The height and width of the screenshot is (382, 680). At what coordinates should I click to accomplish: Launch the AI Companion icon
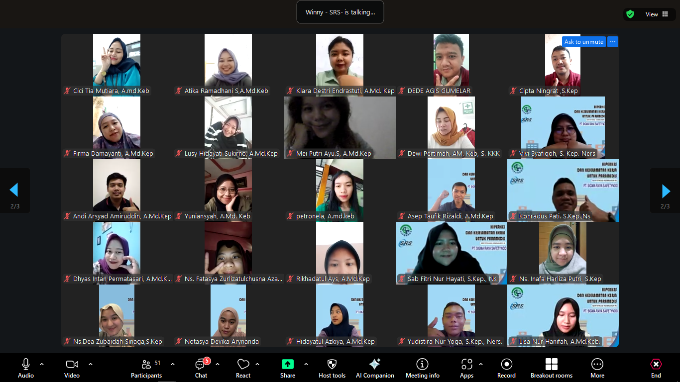pyautogui.click(x=375, y=365)
